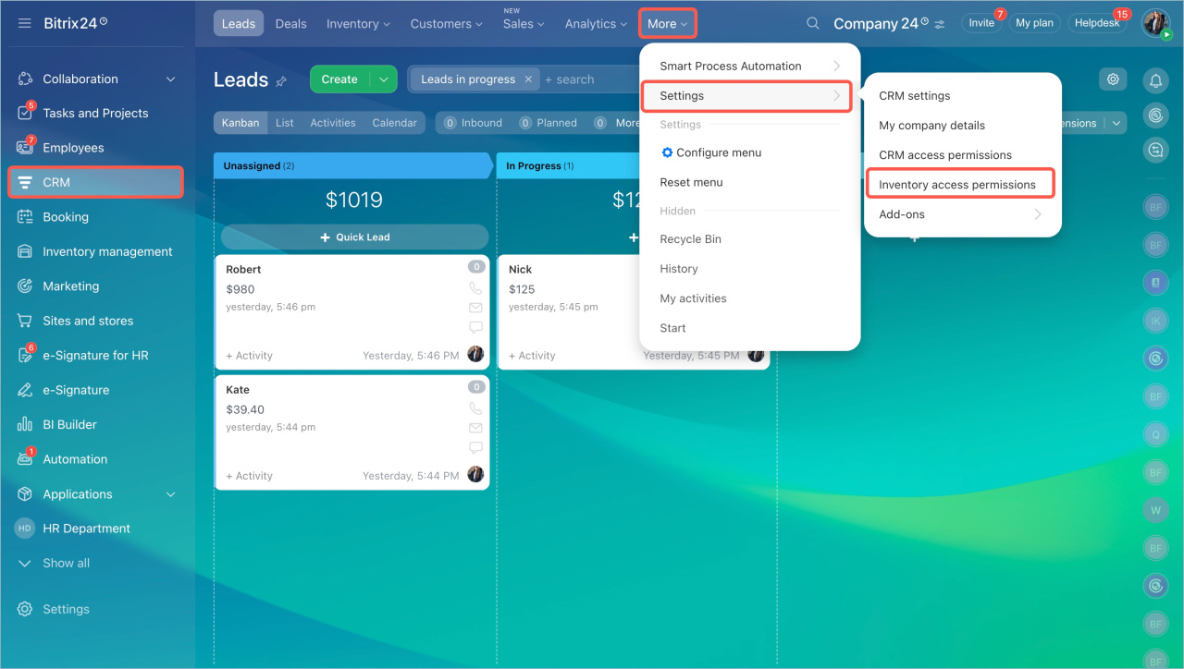The width and height of the screenshot is (1184, 669).
Task: Switch to the Deals tab
Action: pos(290,24)
